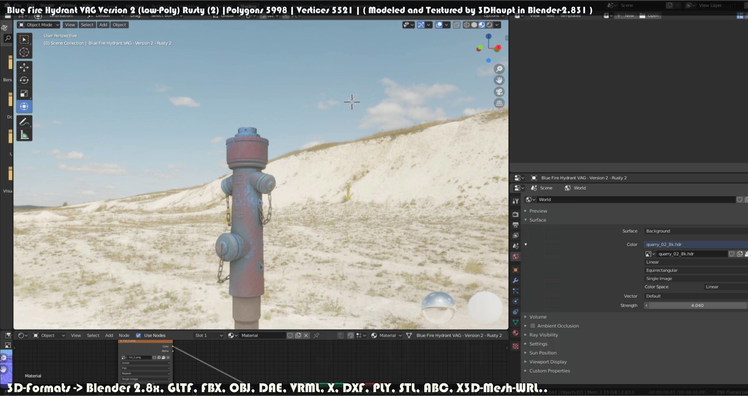
Task: Toggle camera view button in viewport
Action: (499, 92)
